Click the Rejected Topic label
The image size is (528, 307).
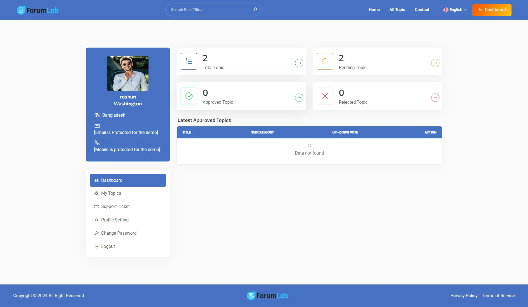(353, 102)
